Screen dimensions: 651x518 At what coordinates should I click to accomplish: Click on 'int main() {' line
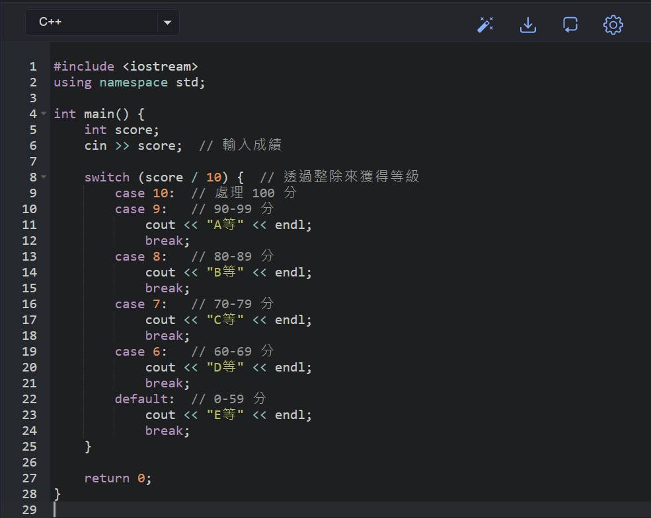(x=99, y=114)
